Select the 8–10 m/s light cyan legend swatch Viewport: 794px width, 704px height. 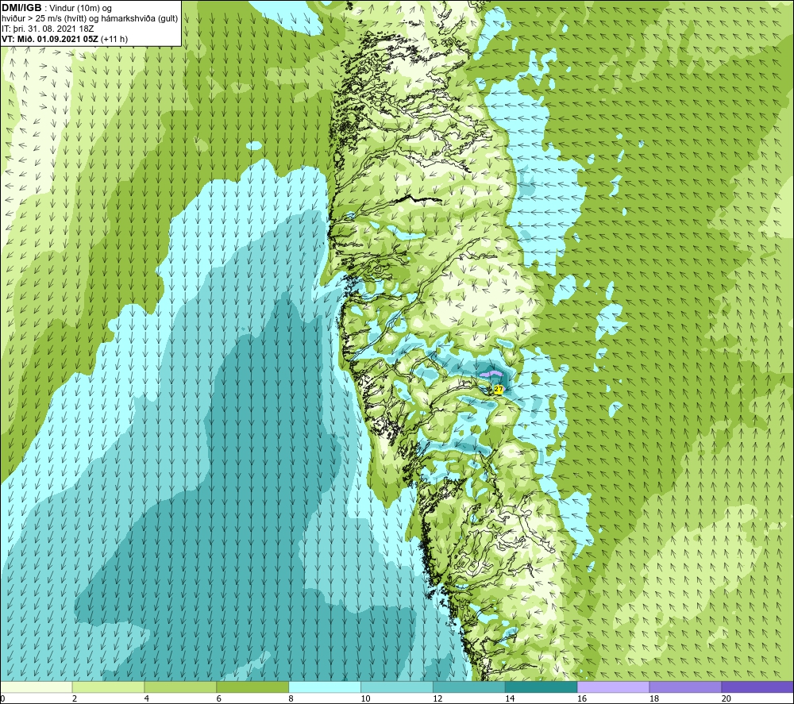pos(325,687)
